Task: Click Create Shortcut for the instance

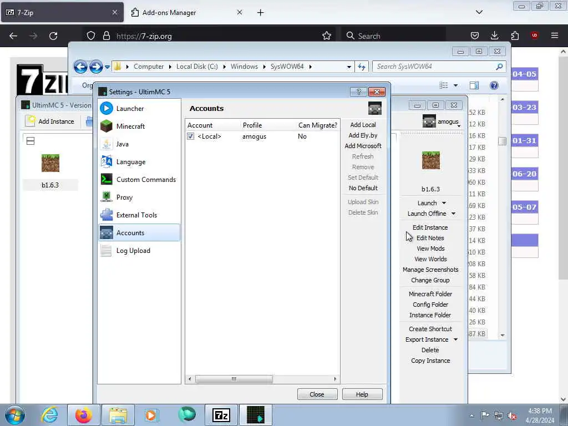Action: coord(430,328)
